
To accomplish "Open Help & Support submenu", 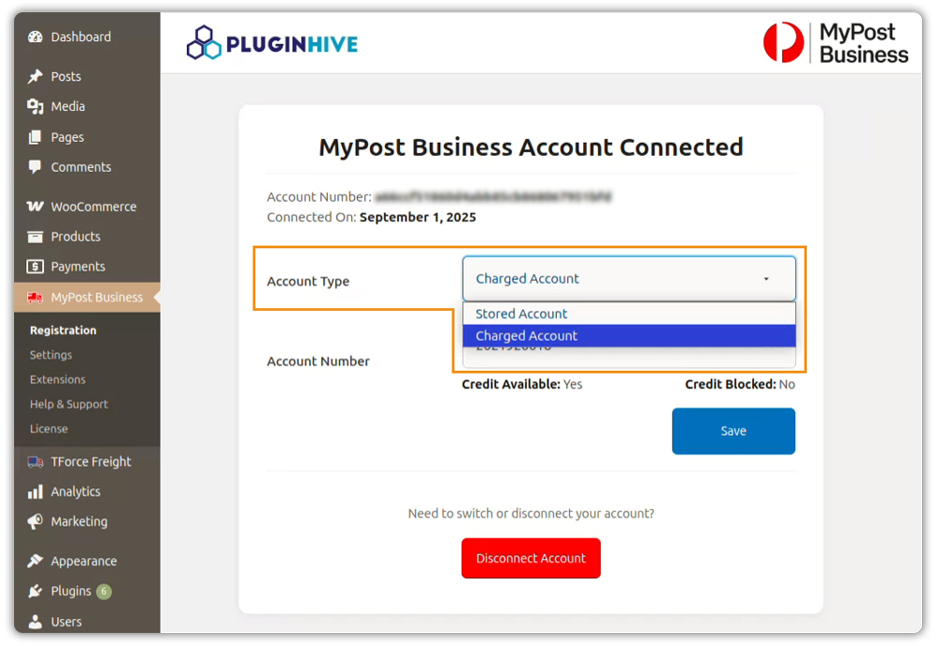I will click(69, 404).
